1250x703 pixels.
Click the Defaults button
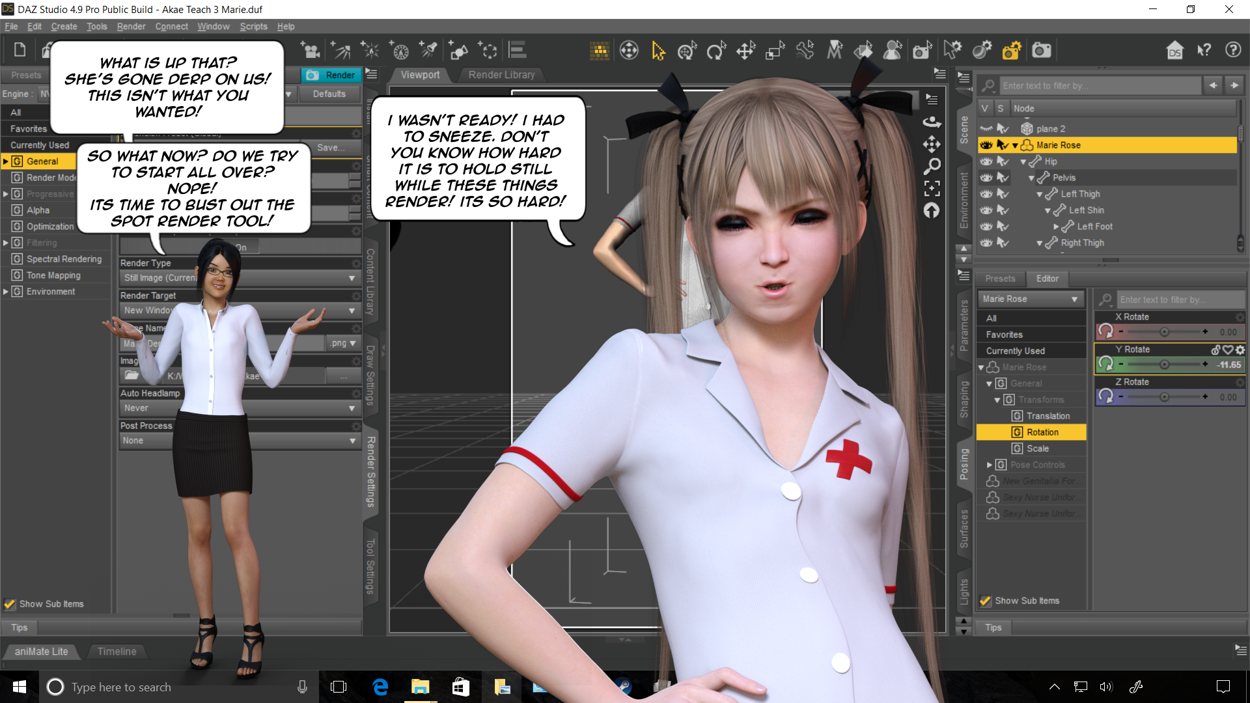click(x=329, y=94)
